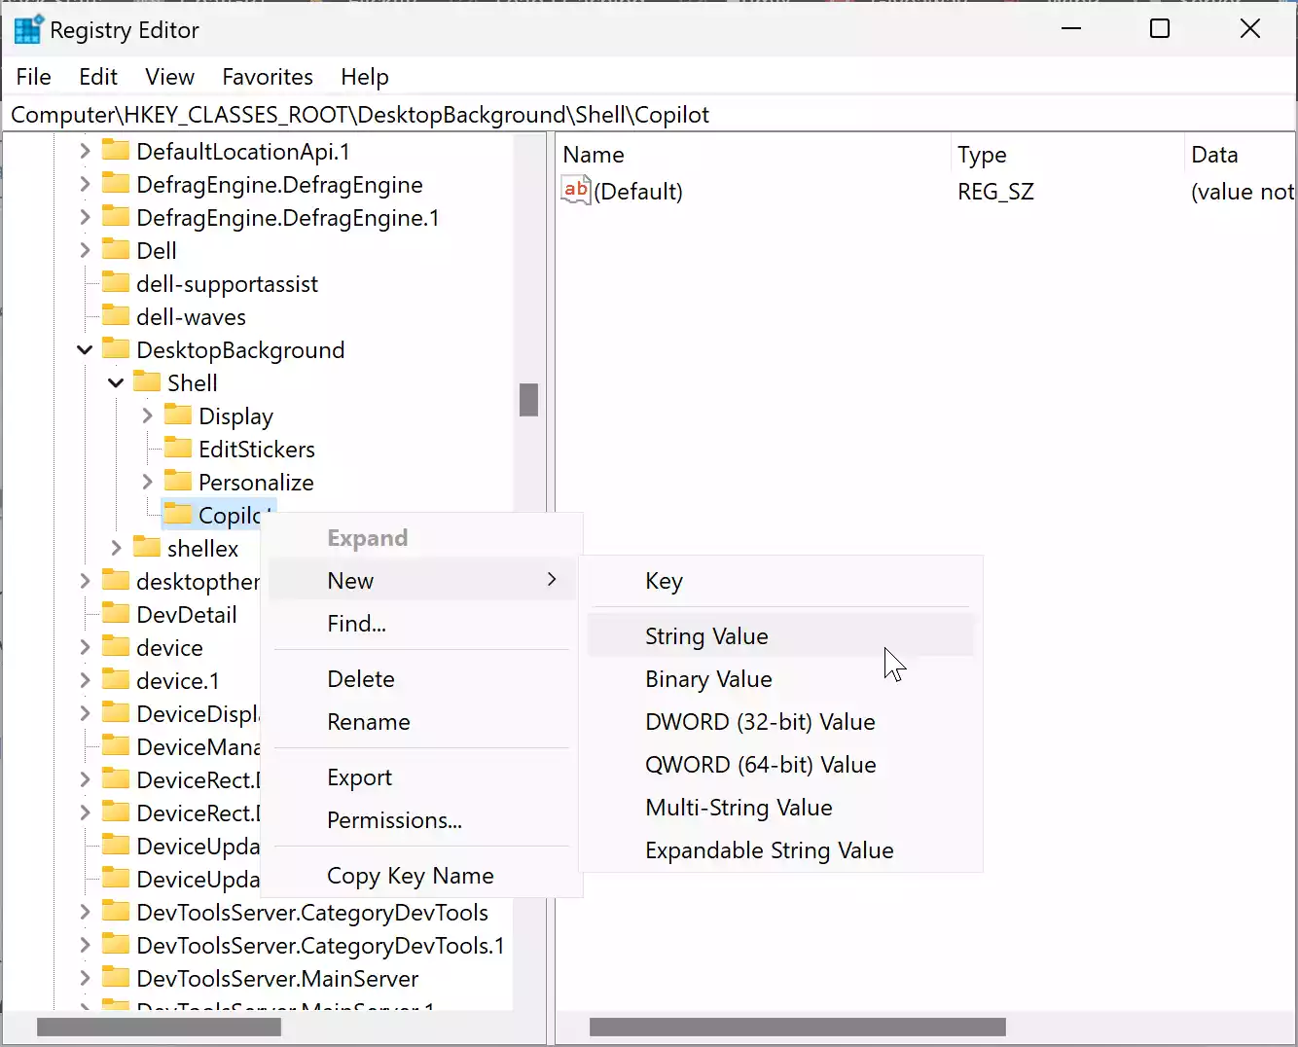Click the Copilot folder icon

click(178, 515)
